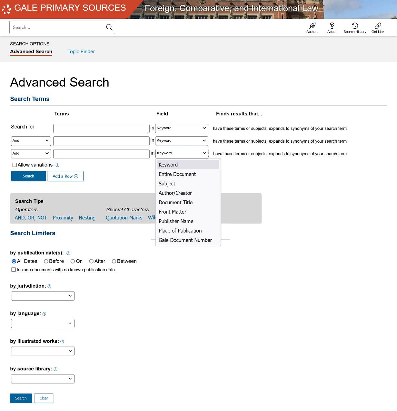Screen dimensions: 397x411
Task: Click the second row terms input field
Action: pyautogui.click(x=101, y=141)
